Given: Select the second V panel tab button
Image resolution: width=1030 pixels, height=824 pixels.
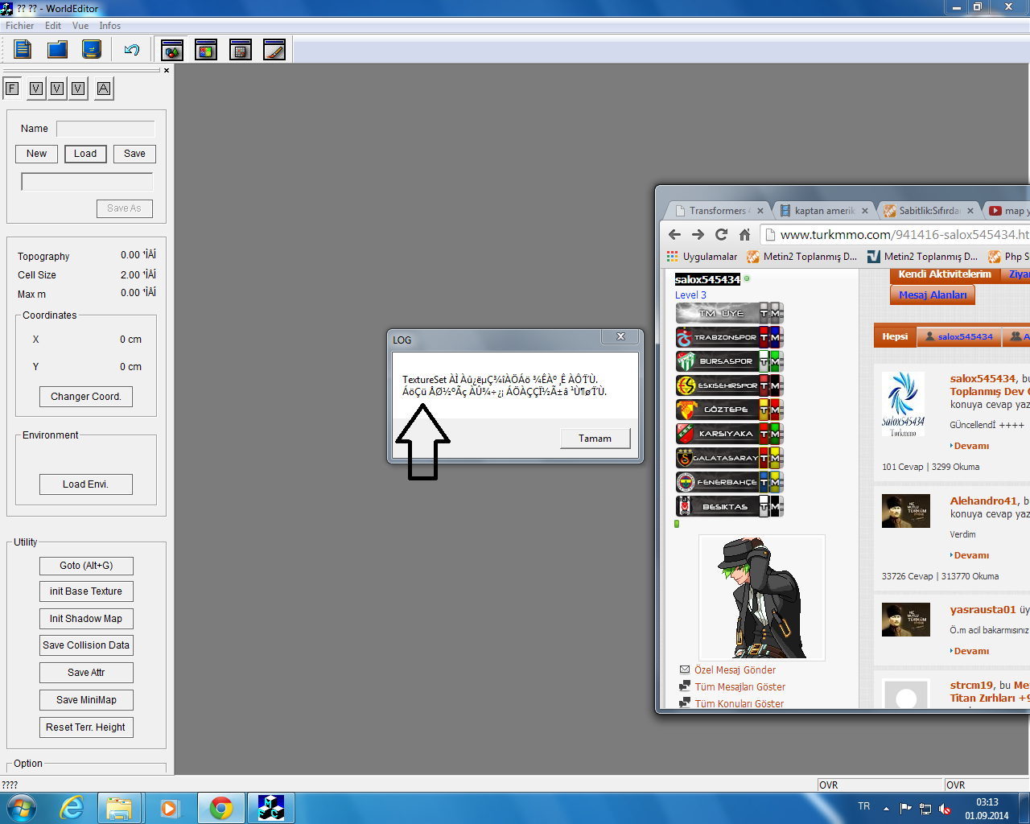Looking at the screenshot, I should [x=57, y=89].
